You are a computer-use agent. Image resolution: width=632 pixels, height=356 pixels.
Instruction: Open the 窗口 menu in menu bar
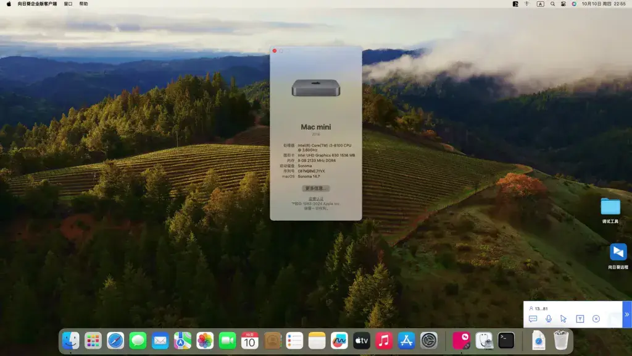68,4
